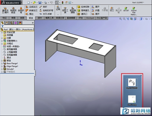Click the Part1 part file desktop thumbnail
Image resolution: width=152 pixels, height=116 pixels.
(x=132, y=84)
